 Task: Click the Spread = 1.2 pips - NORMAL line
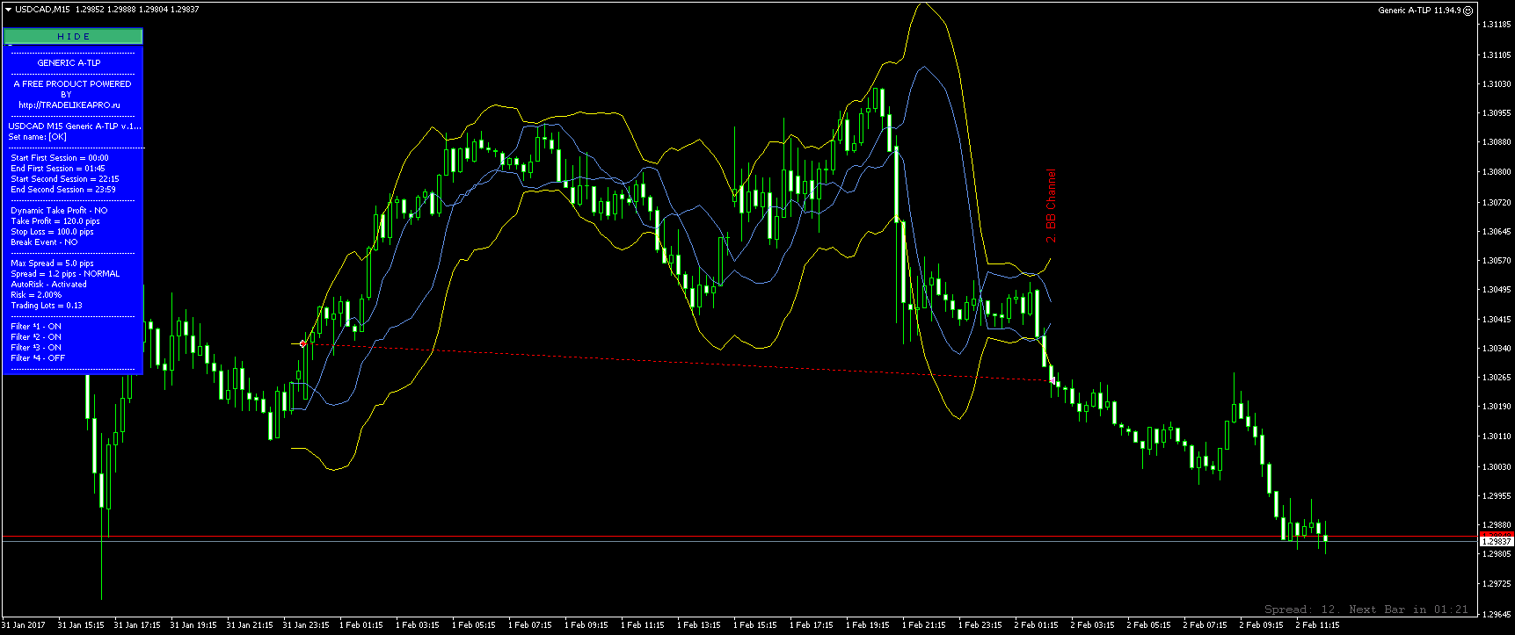click(x=65, y=274)
